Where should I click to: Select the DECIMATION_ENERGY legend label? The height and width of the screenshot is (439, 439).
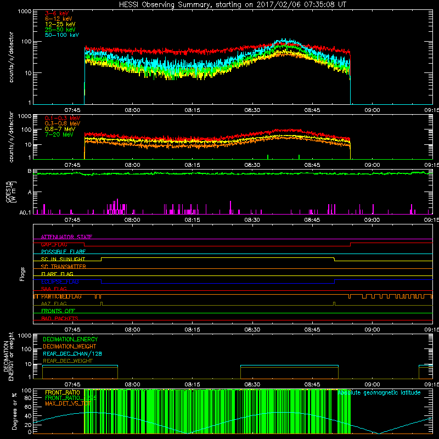click(70, 339)
